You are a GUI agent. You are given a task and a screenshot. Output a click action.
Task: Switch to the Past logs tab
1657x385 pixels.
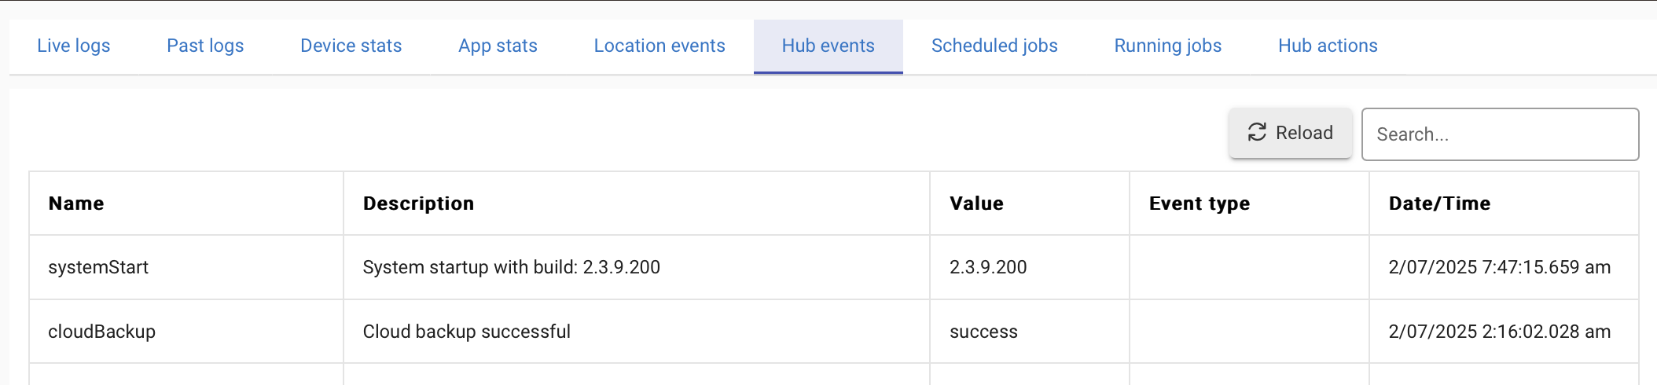click(x=205, y=46)
